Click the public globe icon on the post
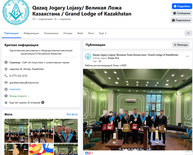This screenshot has height=155, width=193. tap(100, 61)
